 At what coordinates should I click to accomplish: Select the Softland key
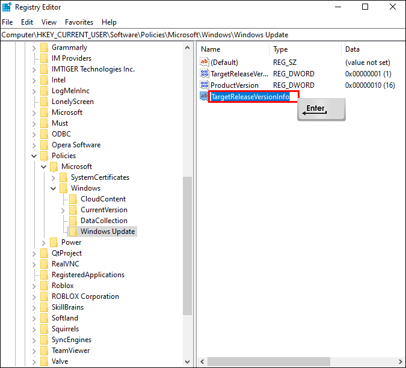[x=65, y=318]
